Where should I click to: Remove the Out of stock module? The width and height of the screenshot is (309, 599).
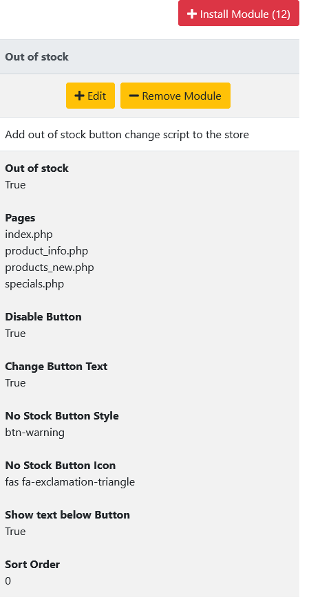tap(175, 96)
